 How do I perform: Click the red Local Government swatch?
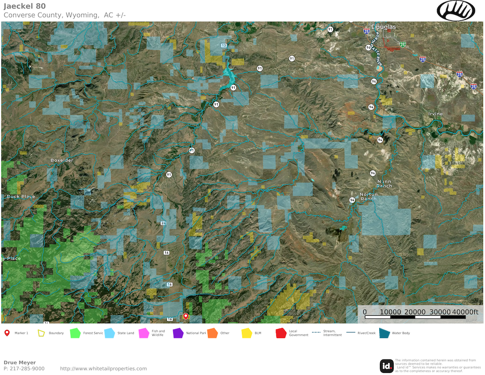(281, 333)
